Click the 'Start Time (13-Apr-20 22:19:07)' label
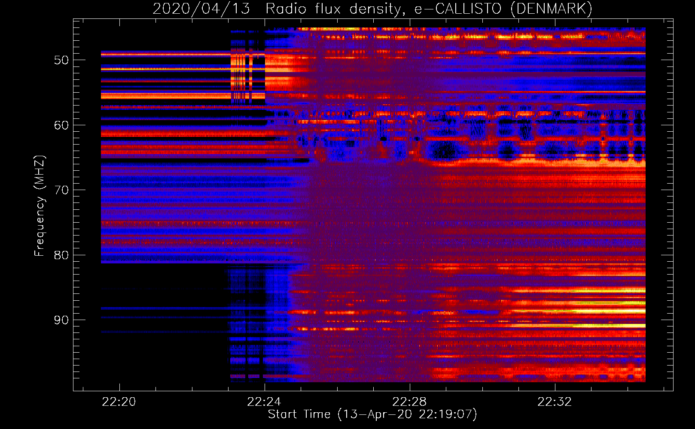Screen dimensions: 695x429 (372, 414)
